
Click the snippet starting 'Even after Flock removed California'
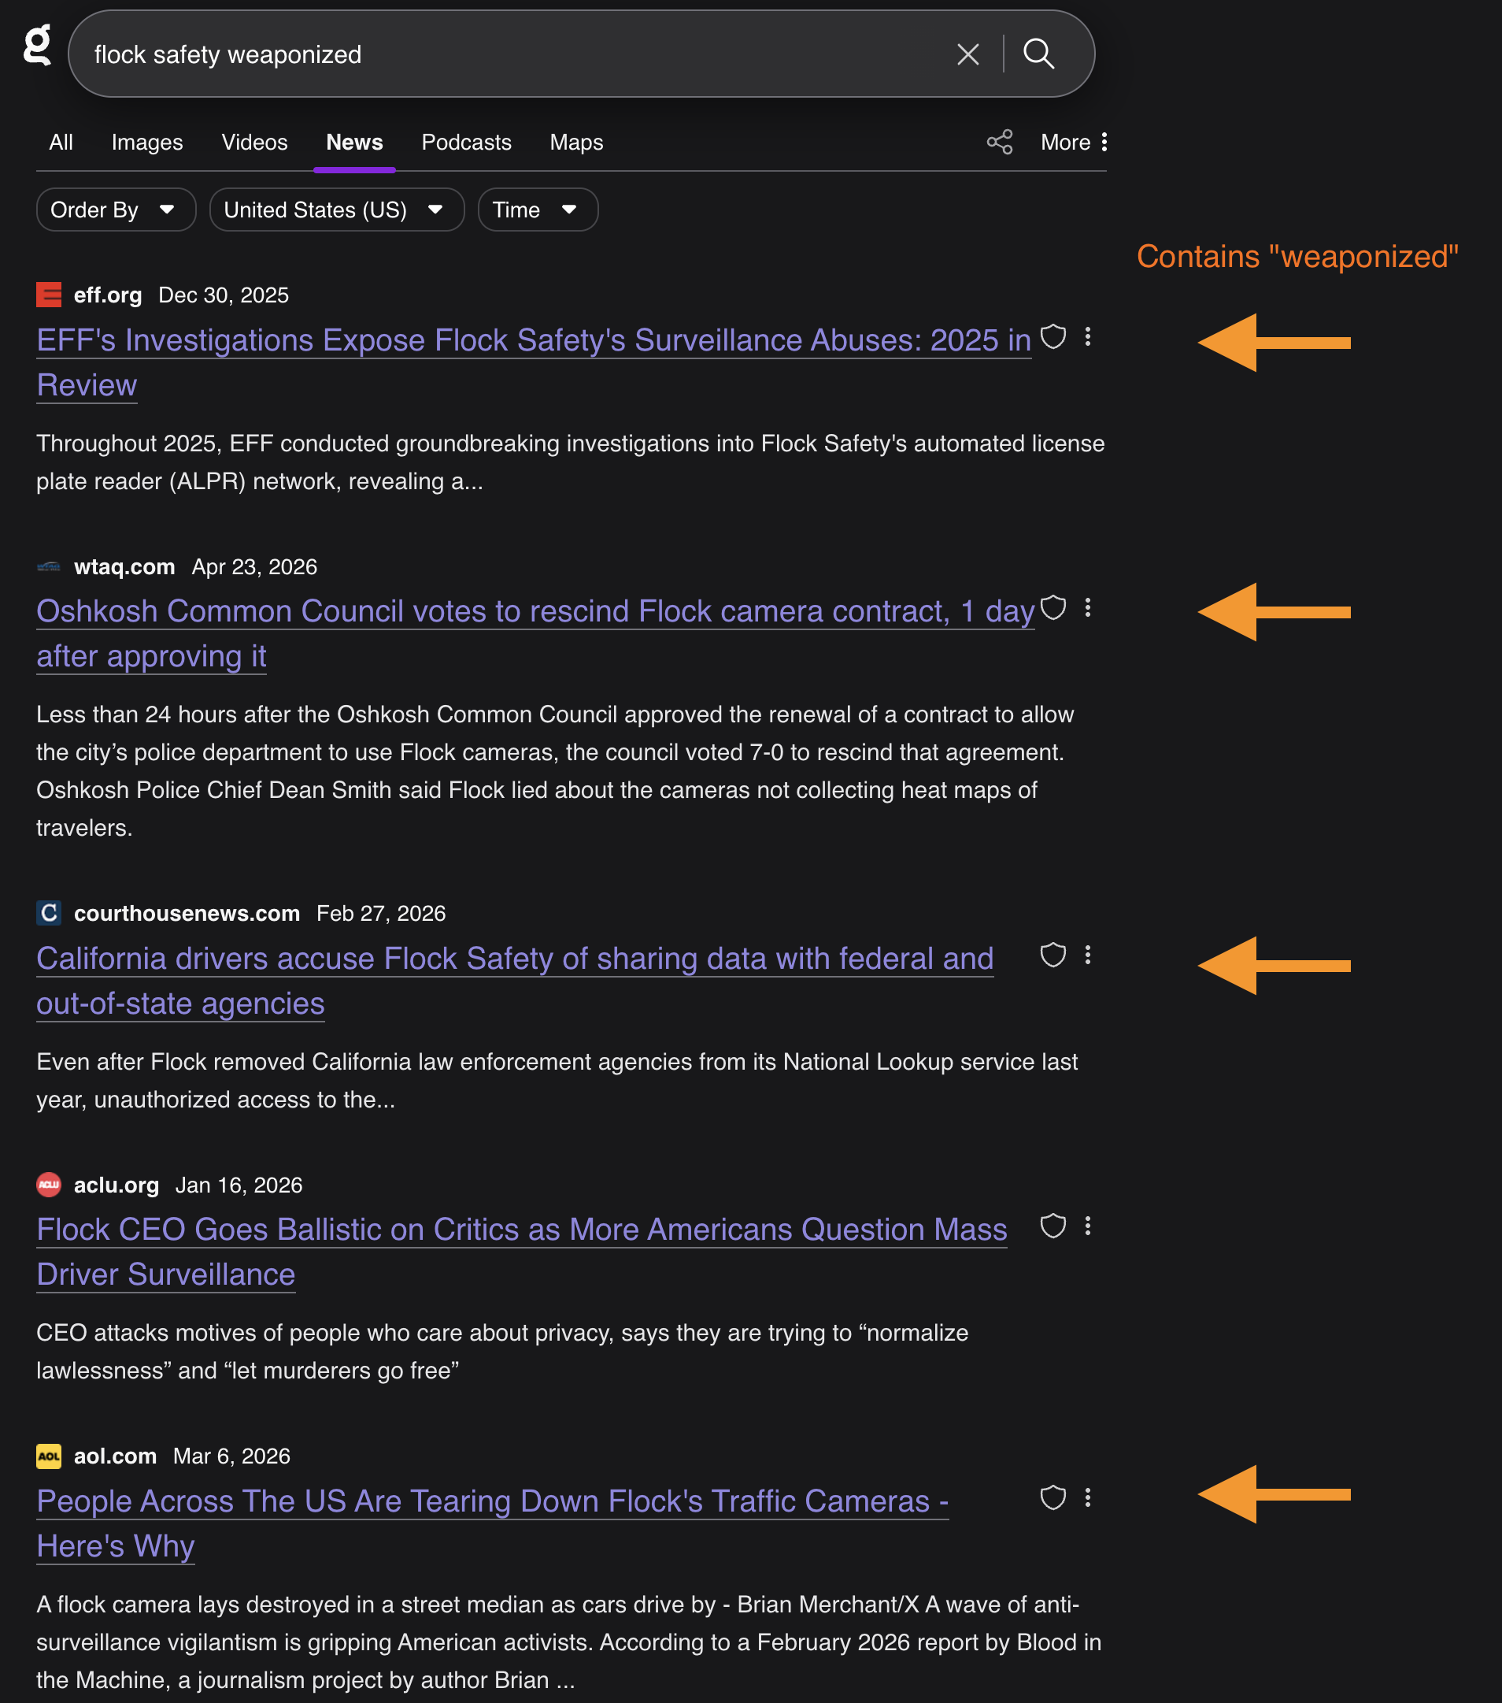pos(557,1081)
